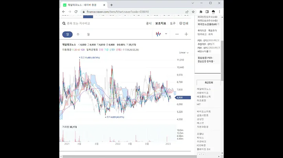Open a new tab with the plus icon
The height and width of the screenshot is (158, 283).
point(112,5)
